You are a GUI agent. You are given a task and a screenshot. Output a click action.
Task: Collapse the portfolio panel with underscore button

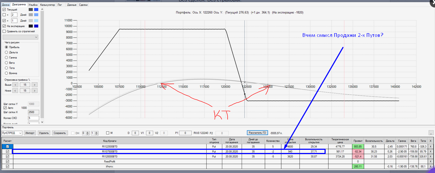click(431, 133)
